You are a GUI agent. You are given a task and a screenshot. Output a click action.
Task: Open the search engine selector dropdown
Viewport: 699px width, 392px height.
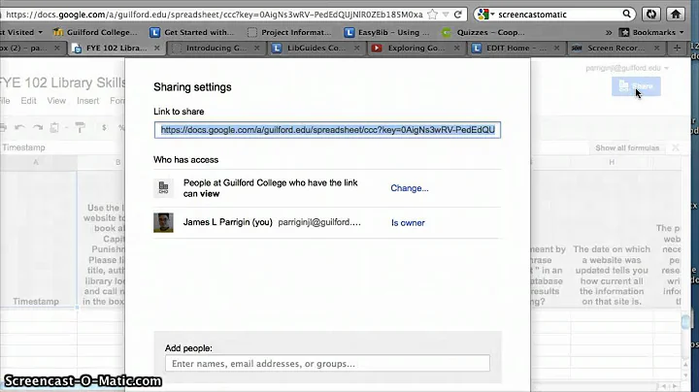point(486,15)
